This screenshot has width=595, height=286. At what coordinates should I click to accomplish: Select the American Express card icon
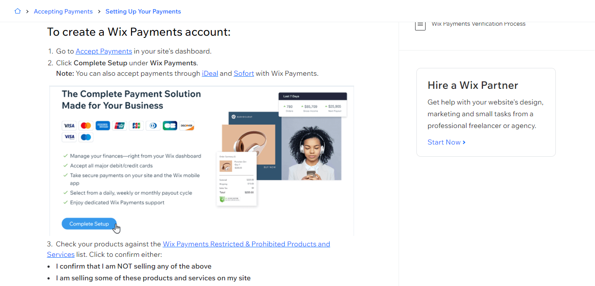tap(103, 125)
